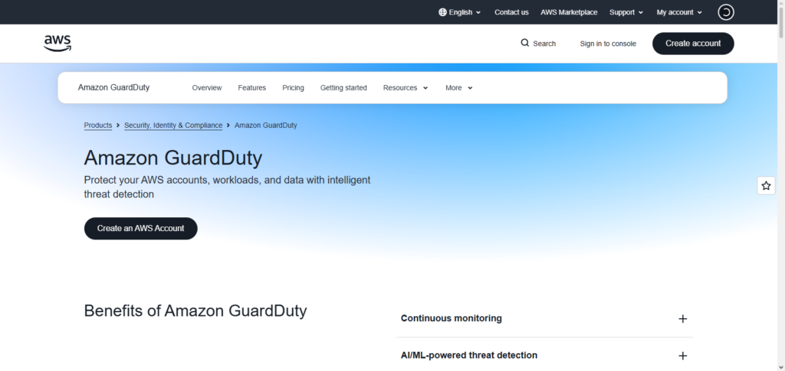Click the Create an AWS Account button
Screen dimensions: 785x371
coord(141,228)
